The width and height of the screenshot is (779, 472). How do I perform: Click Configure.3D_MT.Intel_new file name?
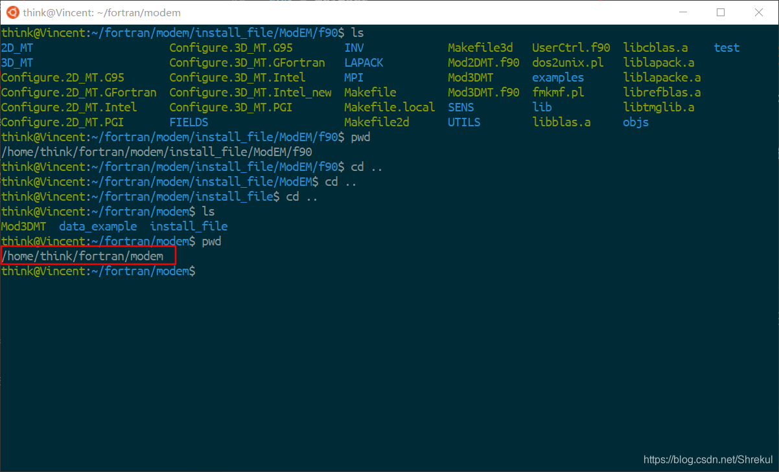251,92
